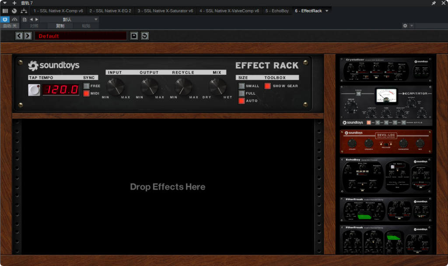Save the Effect Rack preset
This screenshot has width=448, height=266.
tap(134, 36)
